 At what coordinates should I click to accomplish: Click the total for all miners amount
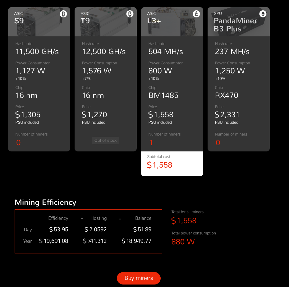(184, 221)
